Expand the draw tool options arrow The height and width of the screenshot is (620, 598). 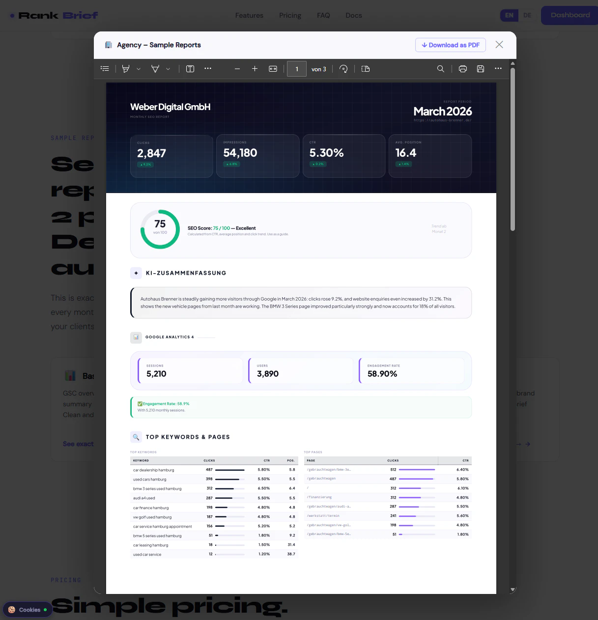(168, 69)
